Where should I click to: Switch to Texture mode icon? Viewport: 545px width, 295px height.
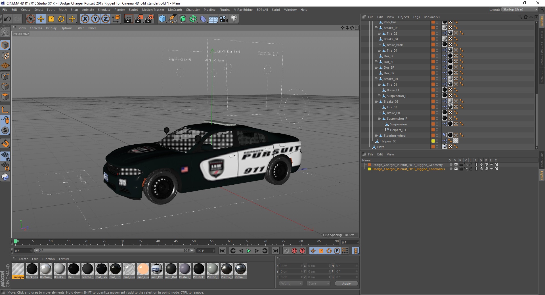(5, 56)
